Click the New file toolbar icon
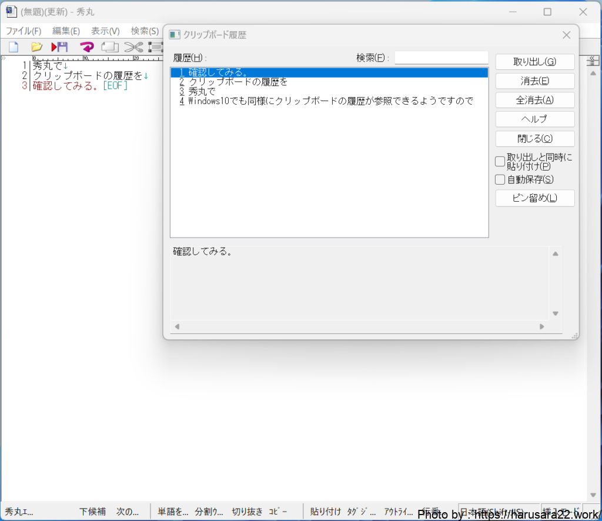 point(13,47)
